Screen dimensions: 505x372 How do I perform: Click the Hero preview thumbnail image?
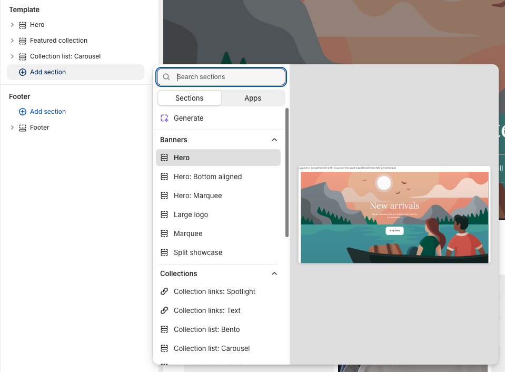coord(394,214)
